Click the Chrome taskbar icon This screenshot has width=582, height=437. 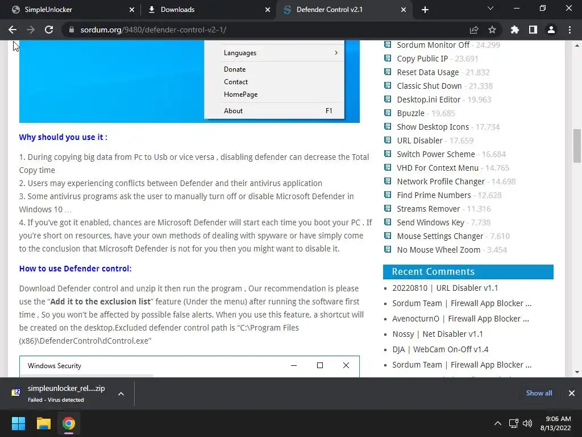[69, 423]
